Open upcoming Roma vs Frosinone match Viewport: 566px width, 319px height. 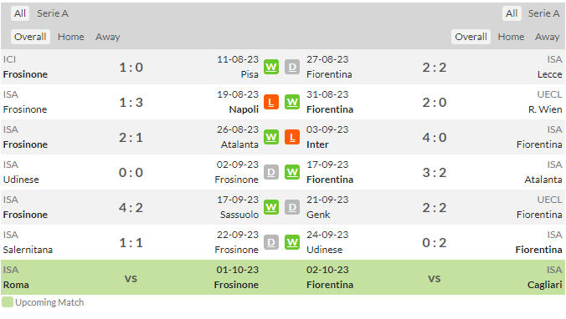point(131,277)
